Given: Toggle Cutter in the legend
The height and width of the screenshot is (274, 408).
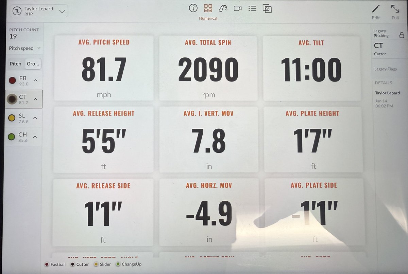Looking at the screenshot, I should pyautogui.click(x=79, y=264).
